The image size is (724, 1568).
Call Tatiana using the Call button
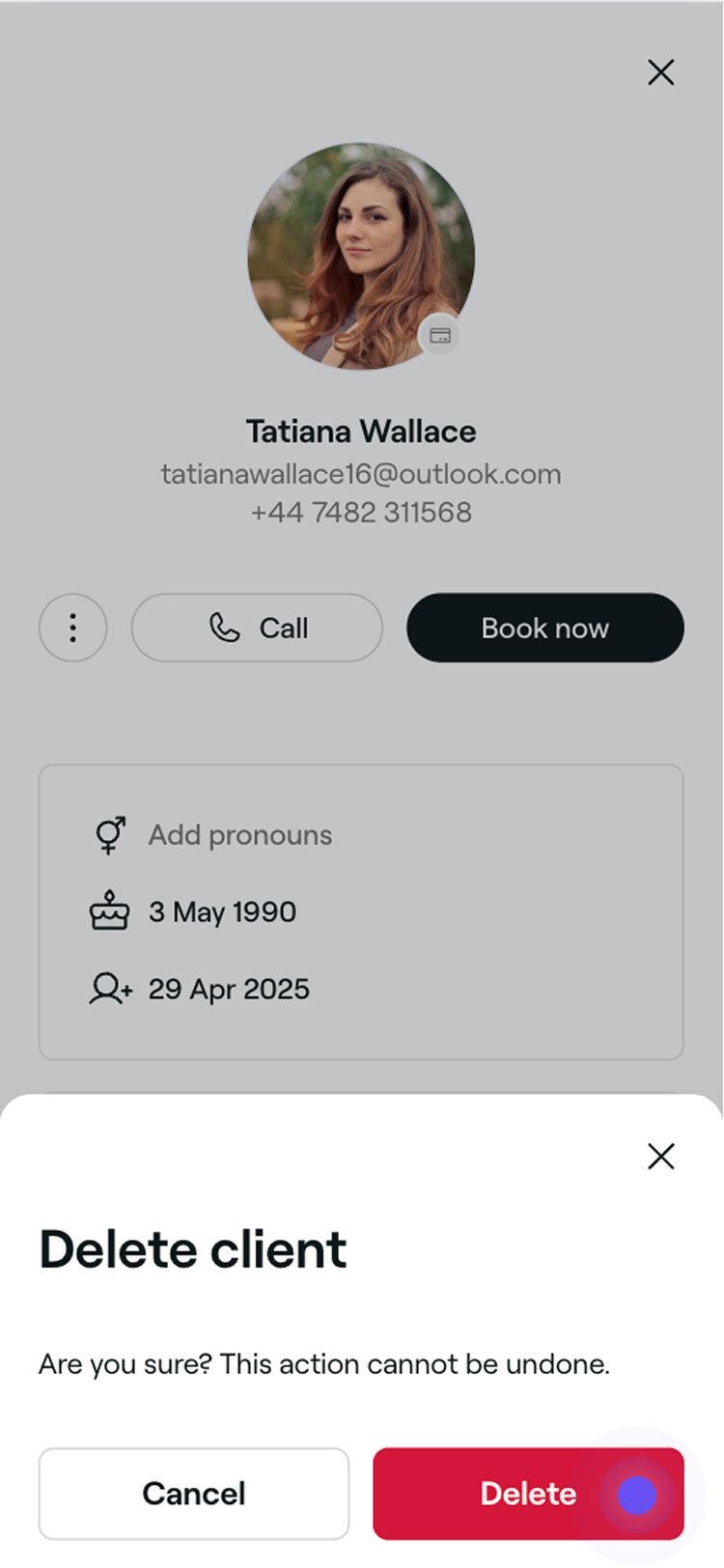(x=257, y=628)
